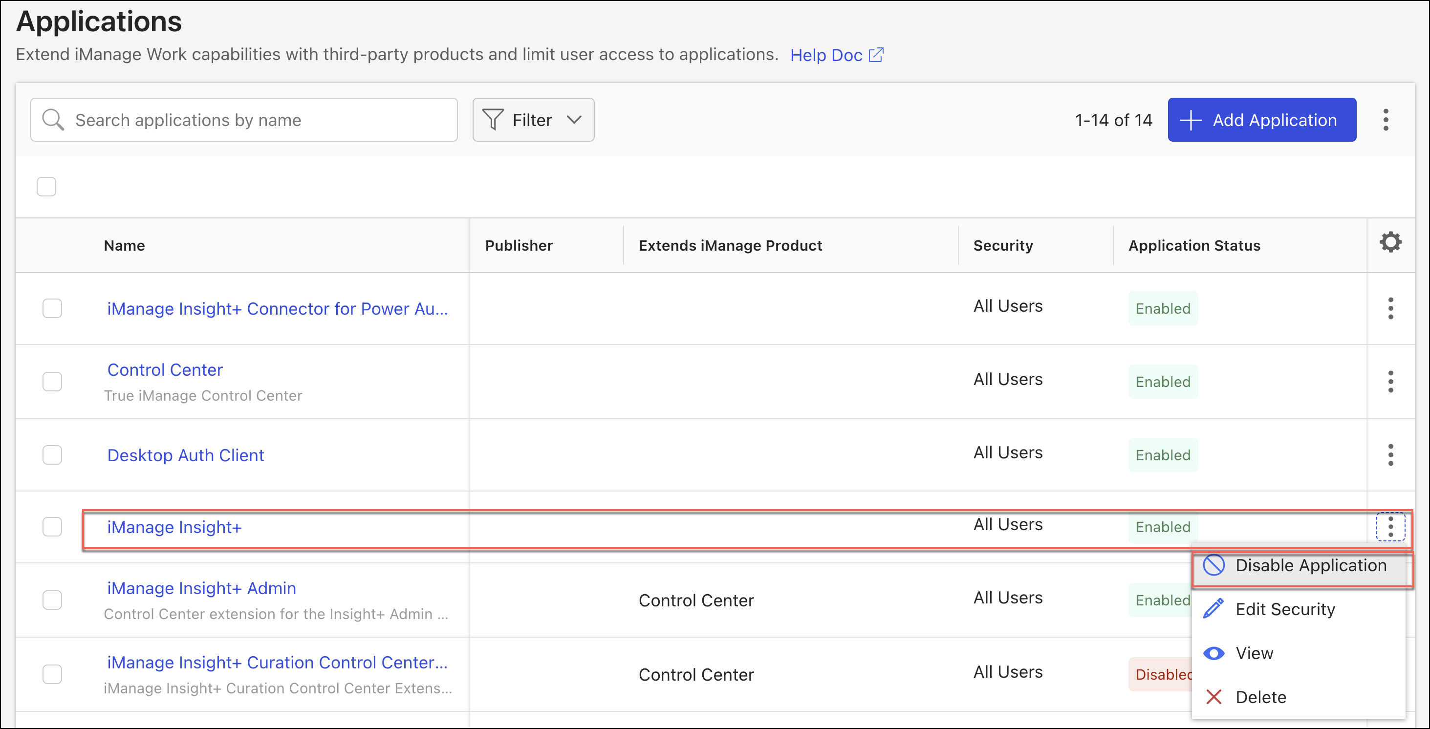Check the Control Center row checkbox
Screen dimensions: 1430x729
(52, 381)
